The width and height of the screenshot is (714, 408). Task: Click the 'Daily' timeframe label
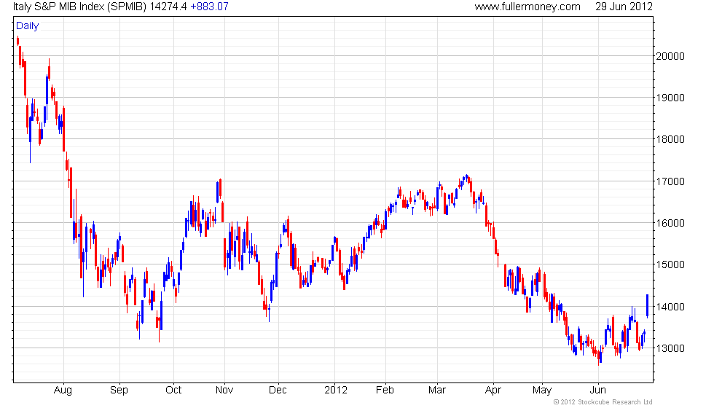pos(28,26)
